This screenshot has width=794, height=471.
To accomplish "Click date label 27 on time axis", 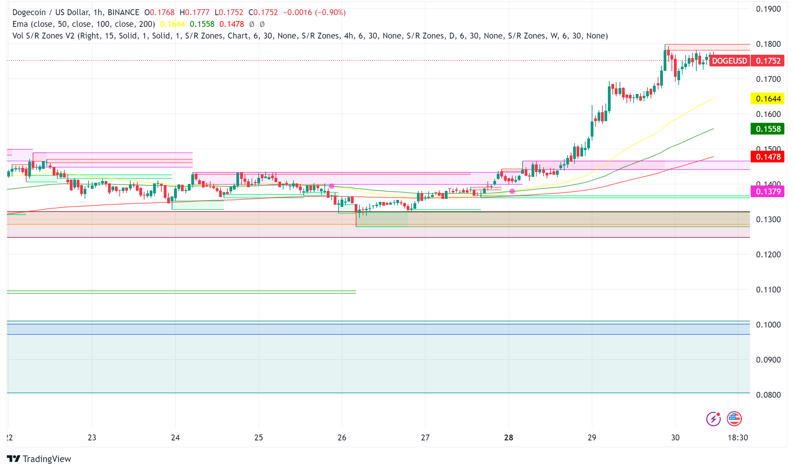I will (x=425, y=438).
